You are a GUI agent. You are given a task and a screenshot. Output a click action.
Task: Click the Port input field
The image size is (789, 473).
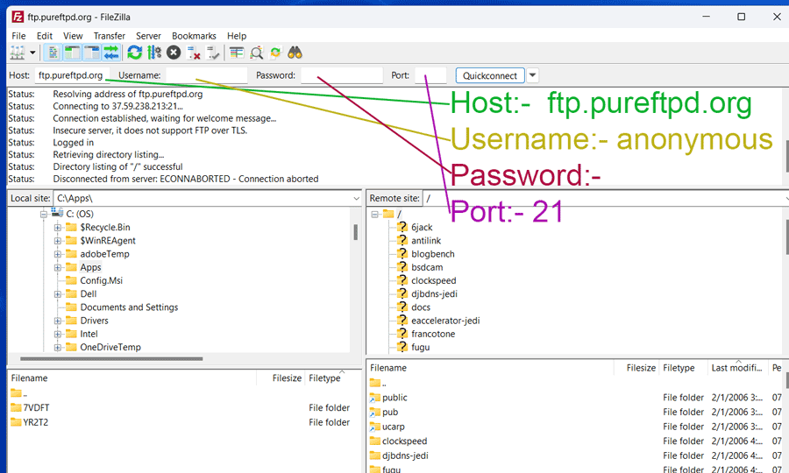coord(430,75)
